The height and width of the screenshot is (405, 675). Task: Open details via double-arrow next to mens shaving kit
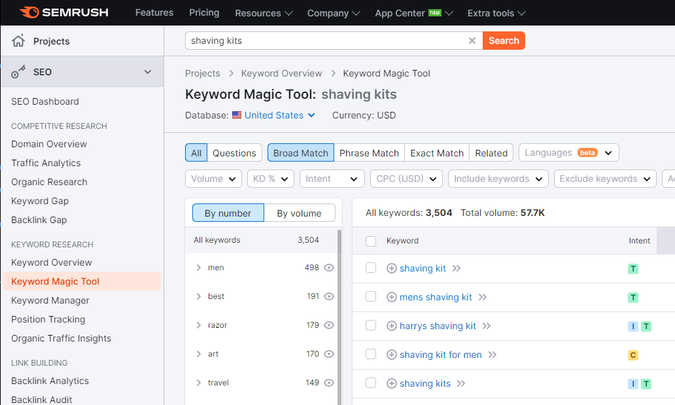pyautogui.click(x=482, y=297)
